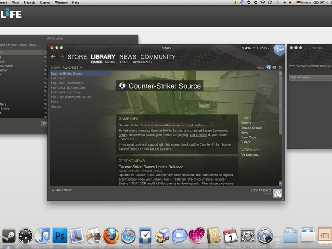The image size is (332, 249).
Task: Select Portal in the games list
Action: (x=55, y=102)
